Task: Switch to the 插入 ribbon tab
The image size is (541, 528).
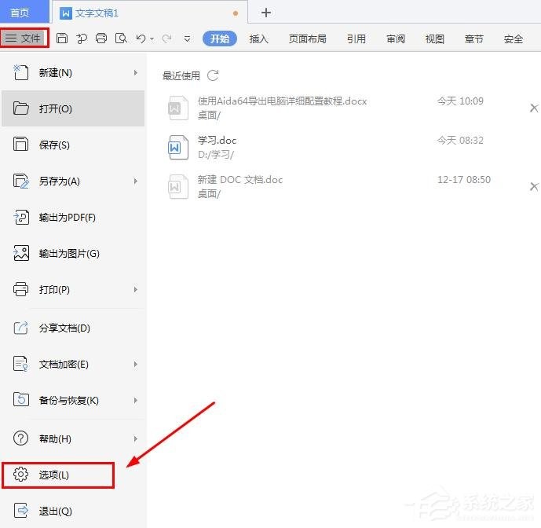Action: pos(259,39)
